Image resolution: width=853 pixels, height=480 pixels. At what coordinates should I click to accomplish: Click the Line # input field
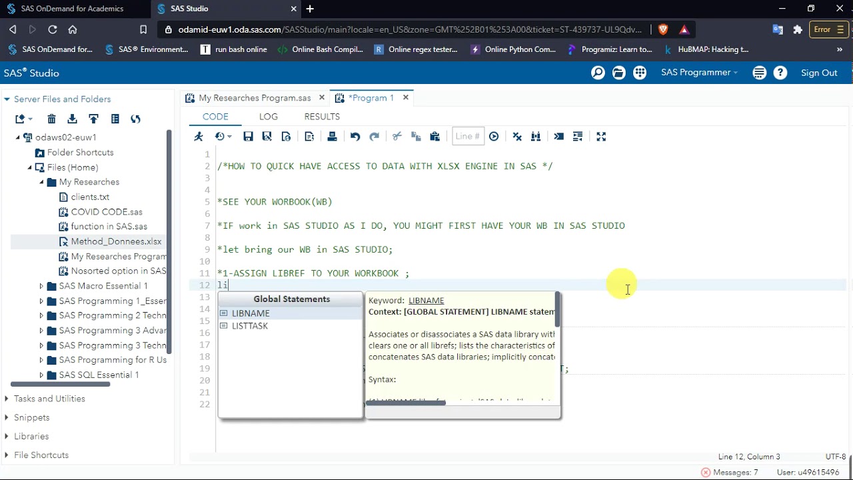[468, 136]
